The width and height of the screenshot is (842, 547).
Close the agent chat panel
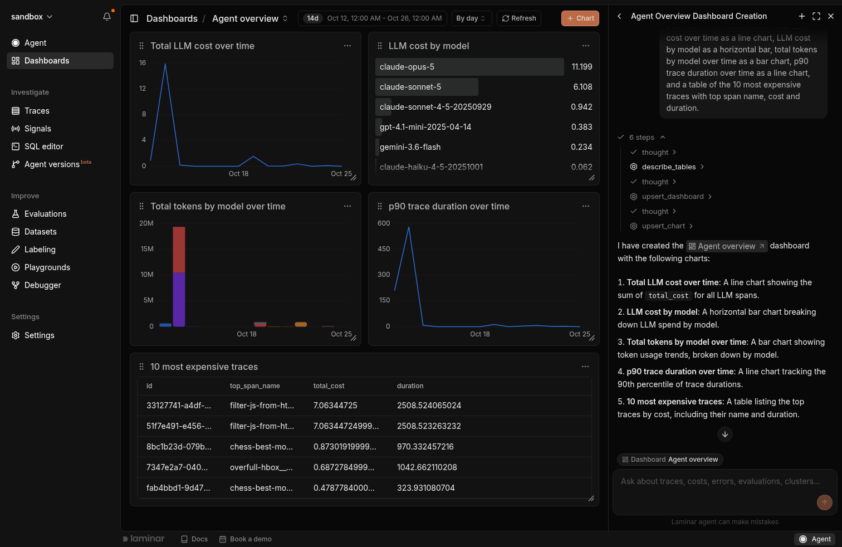[831, 16]
